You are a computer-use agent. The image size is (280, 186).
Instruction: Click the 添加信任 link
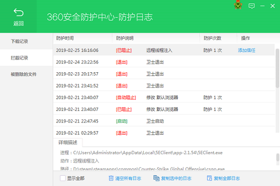246,50
